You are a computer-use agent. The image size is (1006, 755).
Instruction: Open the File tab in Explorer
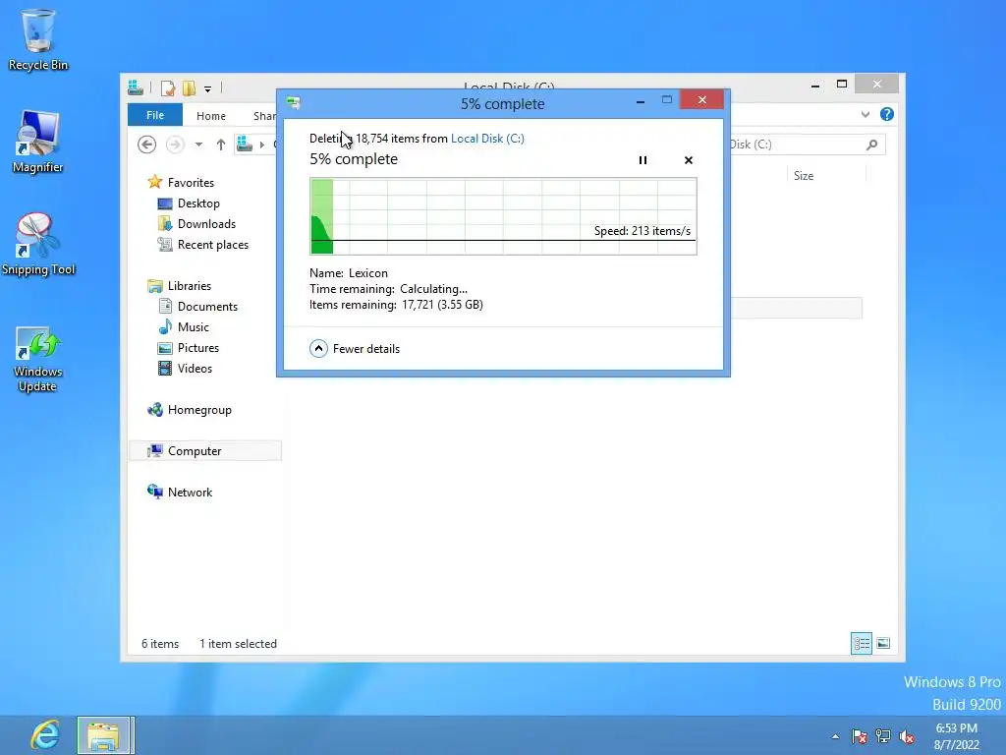[155, 115]
